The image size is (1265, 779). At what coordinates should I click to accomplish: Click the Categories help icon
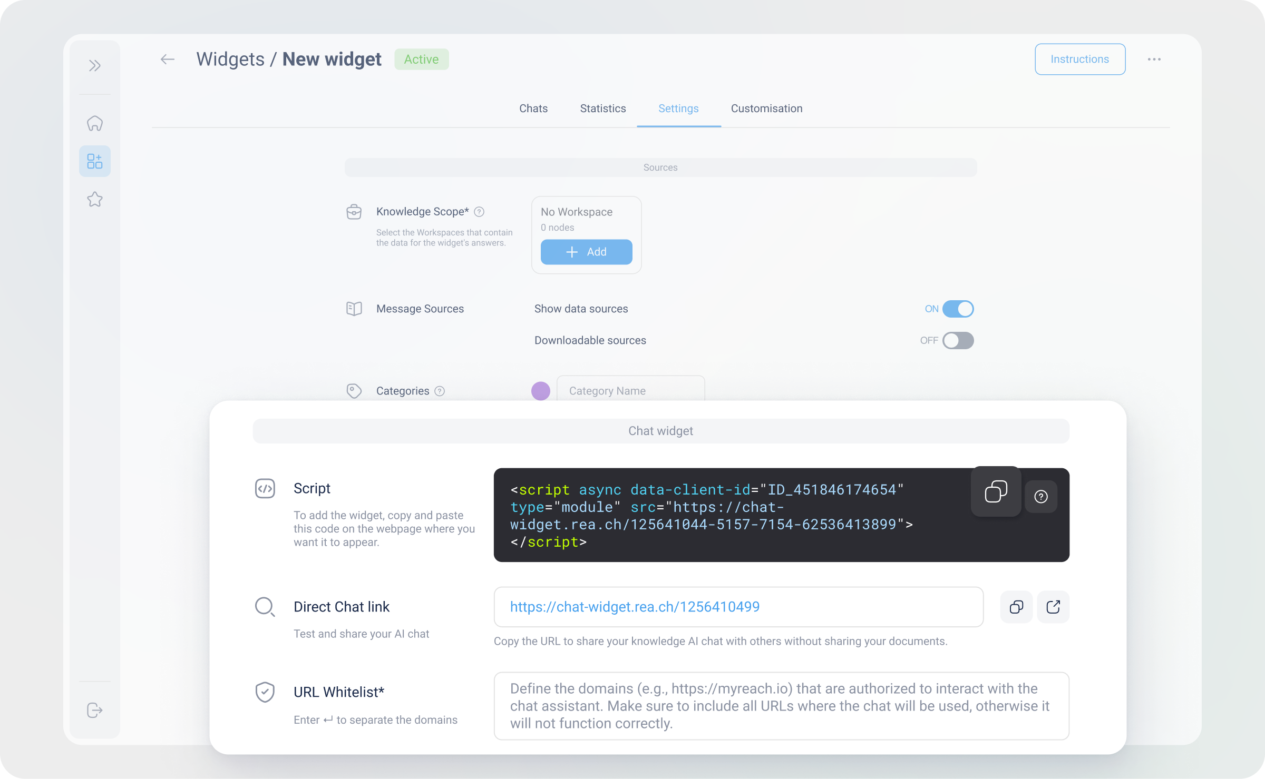[439, 391]
